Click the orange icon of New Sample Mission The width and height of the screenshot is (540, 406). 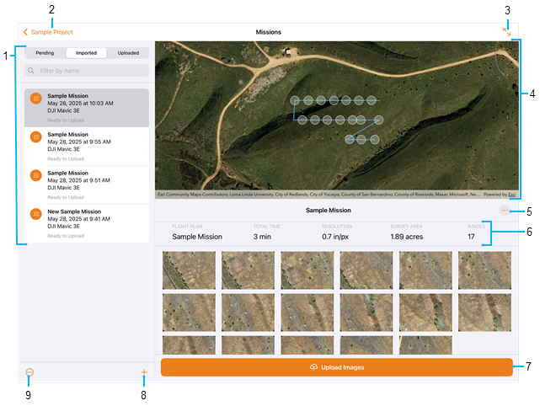pos(35,216)
